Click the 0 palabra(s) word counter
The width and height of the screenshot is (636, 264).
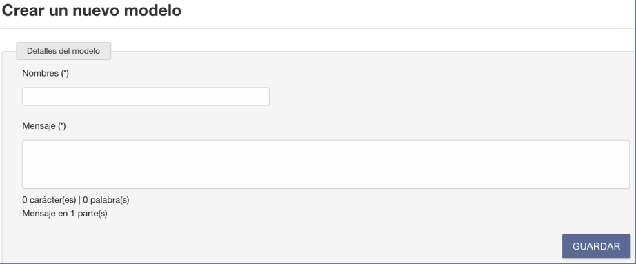[106, 200]
